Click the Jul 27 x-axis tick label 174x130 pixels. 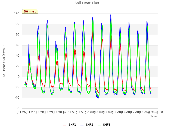tap(31, 112)
